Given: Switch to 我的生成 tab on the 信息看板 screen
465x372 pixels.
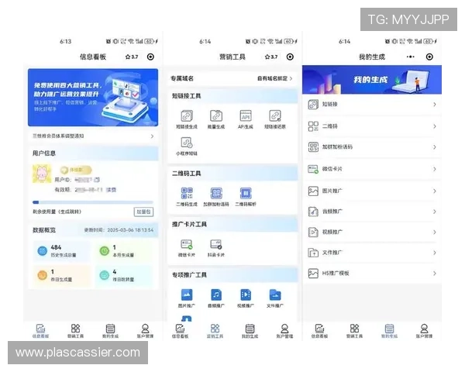Looking at the screenshot, I should 110,331.
